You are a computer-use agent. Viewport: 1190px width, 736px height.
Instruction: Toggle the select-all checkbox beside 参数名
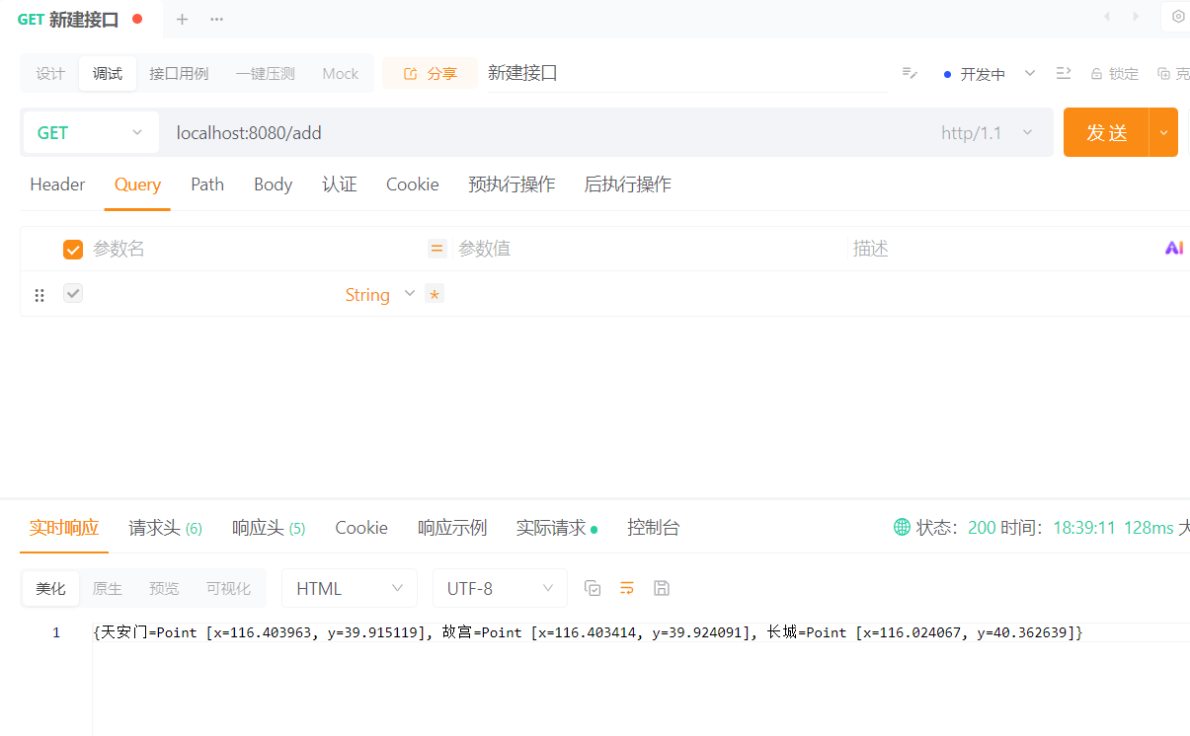point(73,250)
